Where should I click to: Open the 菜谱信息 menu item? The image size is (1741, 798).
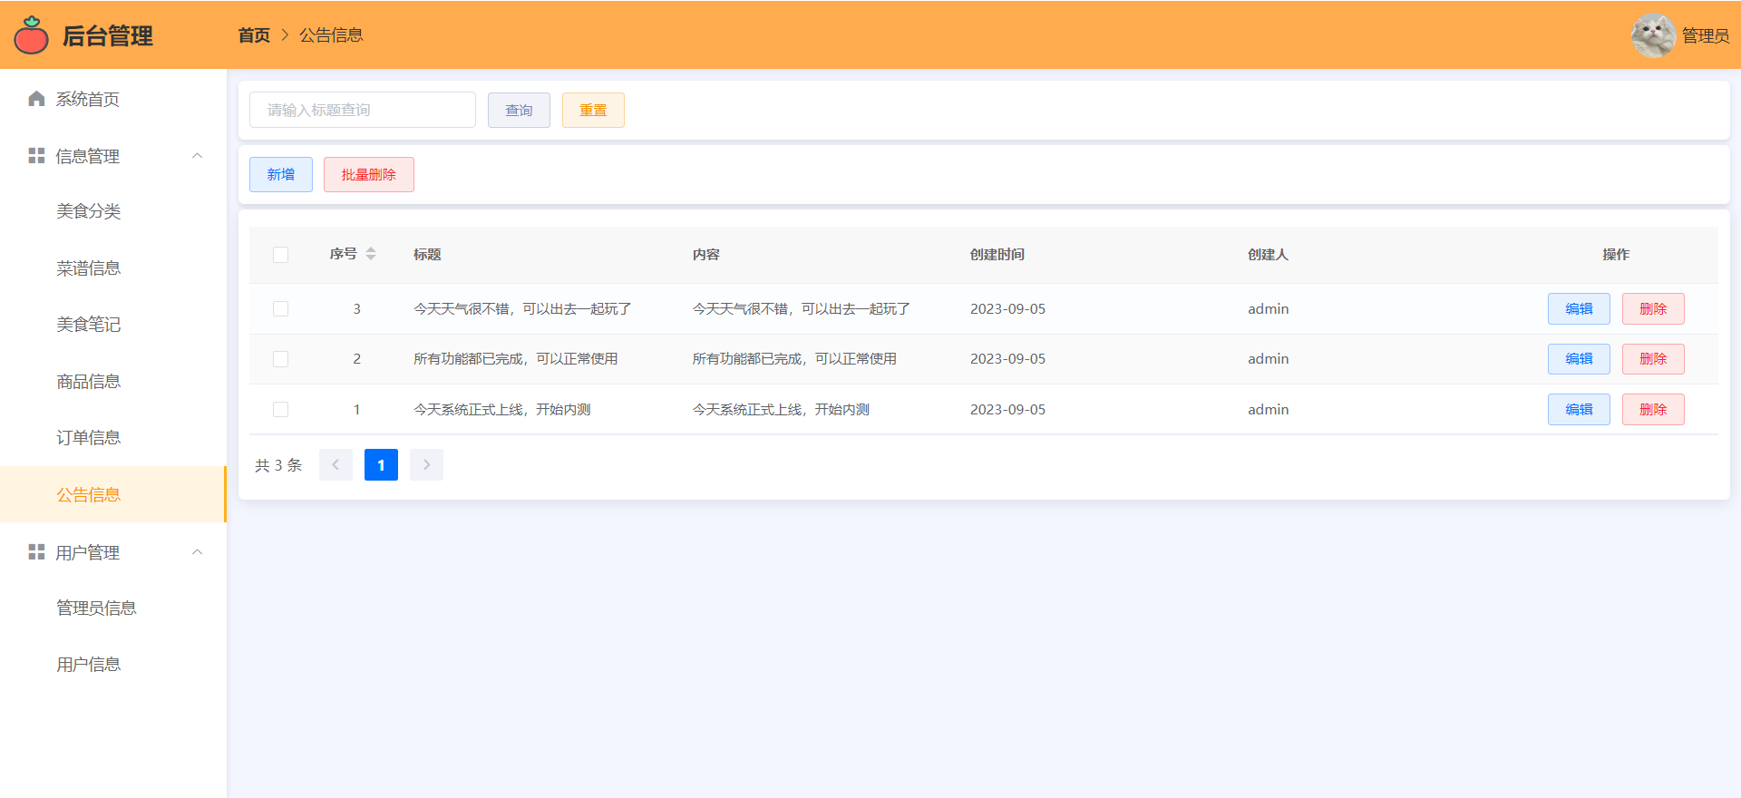tap(113, 268)
